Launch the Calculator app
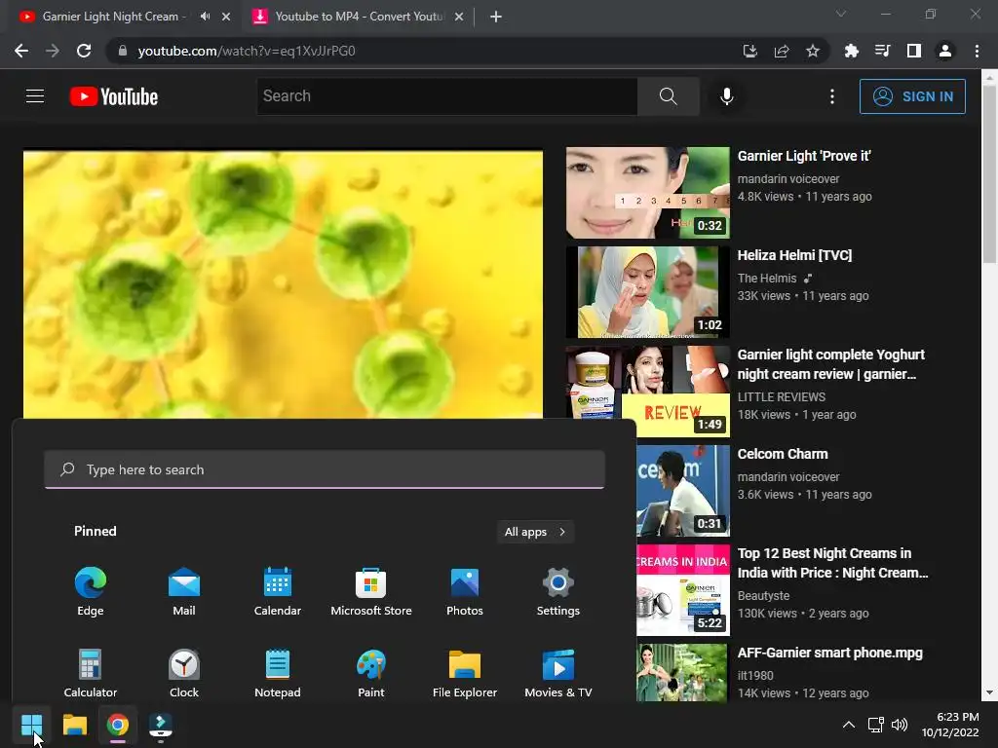The width and height of the screenshot is (998, 748). [91, 674]
